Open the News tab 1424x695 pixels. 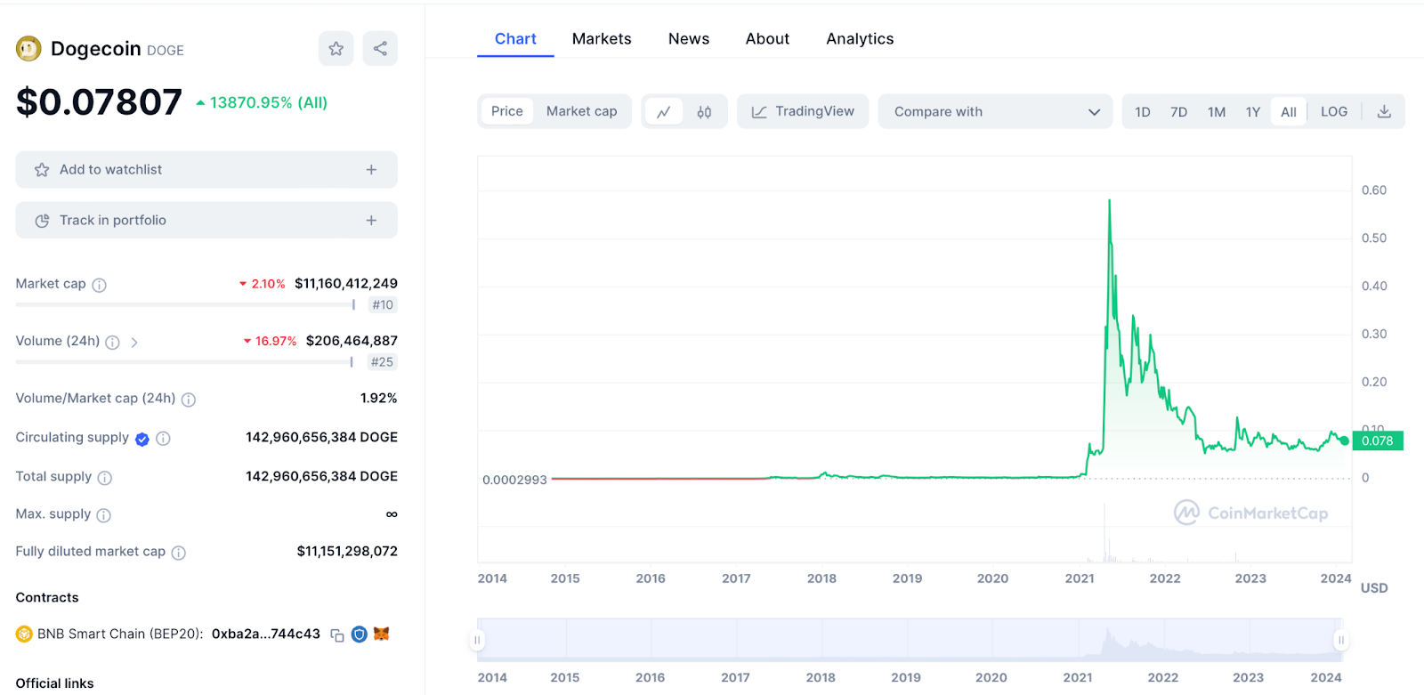[689, 39]
